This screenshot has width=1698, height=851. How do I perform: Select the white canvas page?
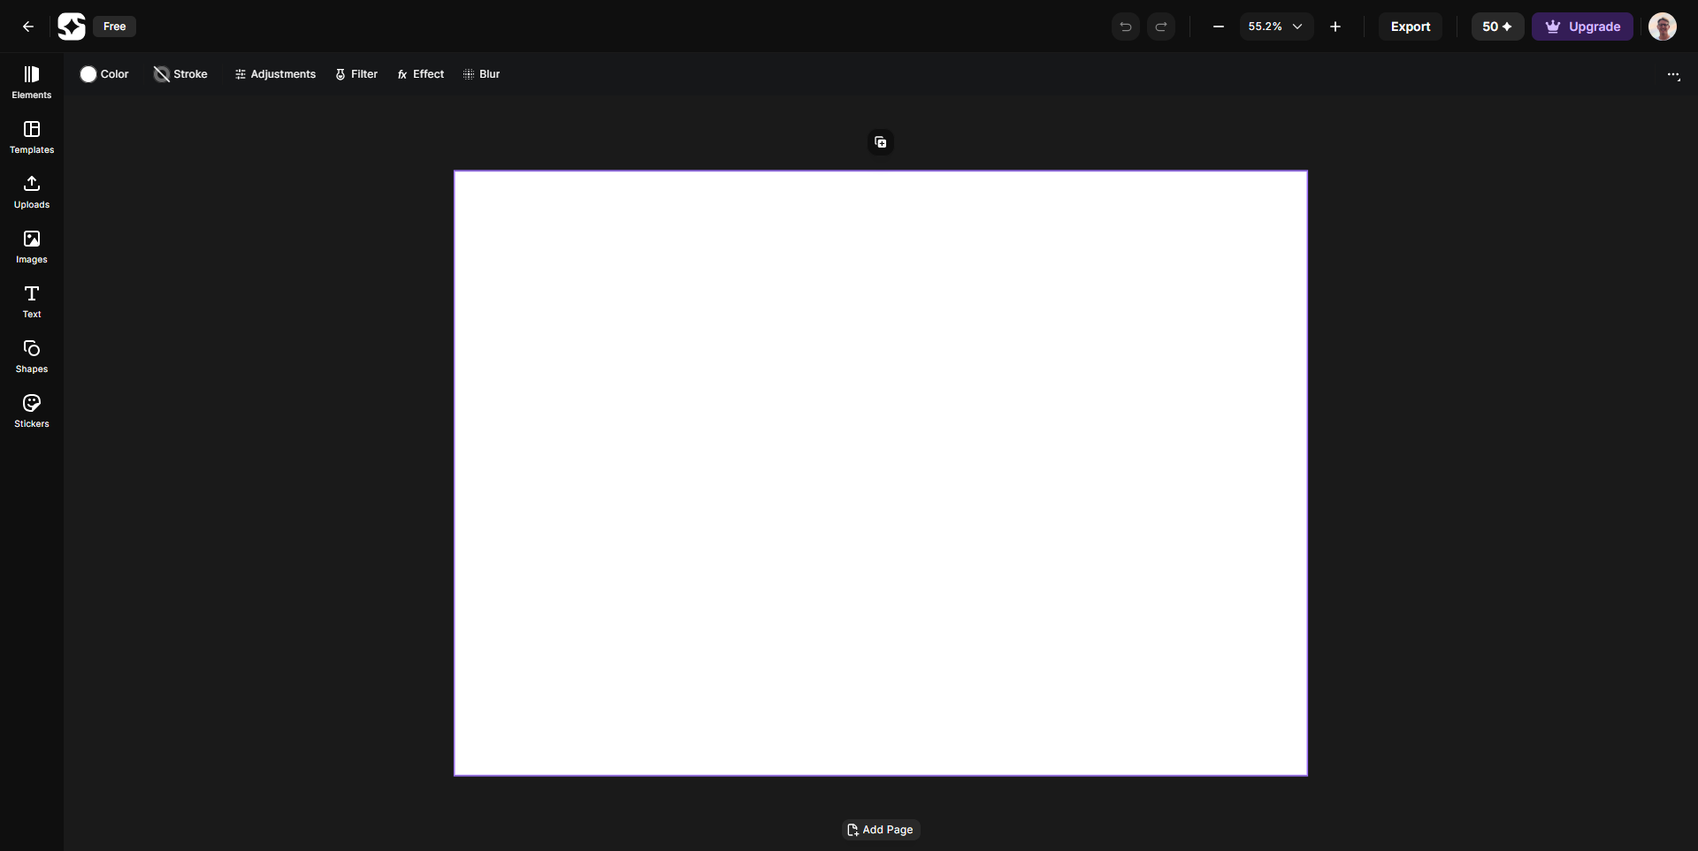tap(881, 474)
